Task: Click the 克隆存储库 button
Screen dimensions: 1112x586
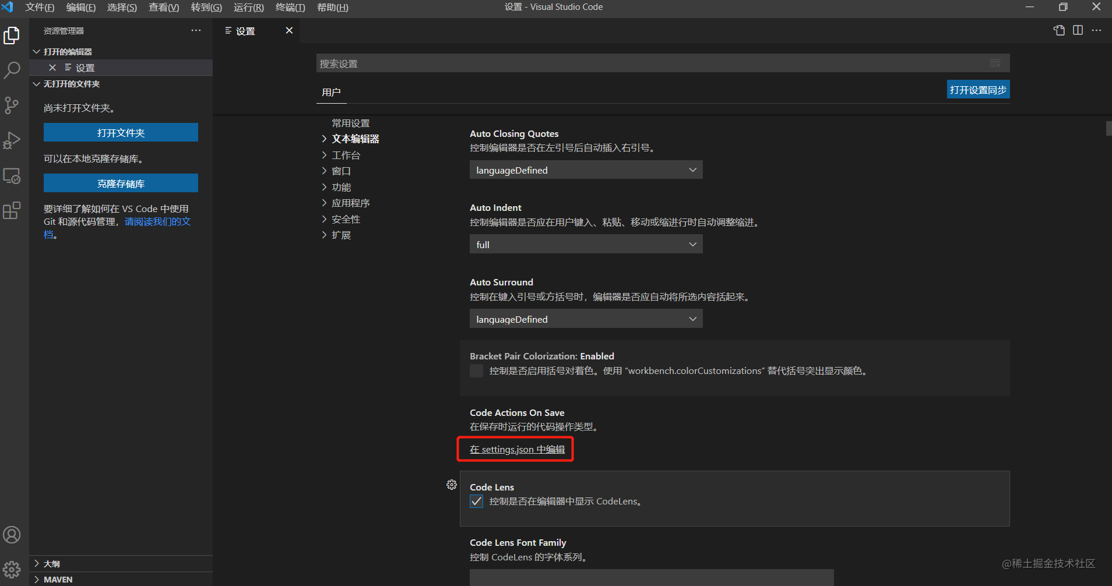Action: 121,183
